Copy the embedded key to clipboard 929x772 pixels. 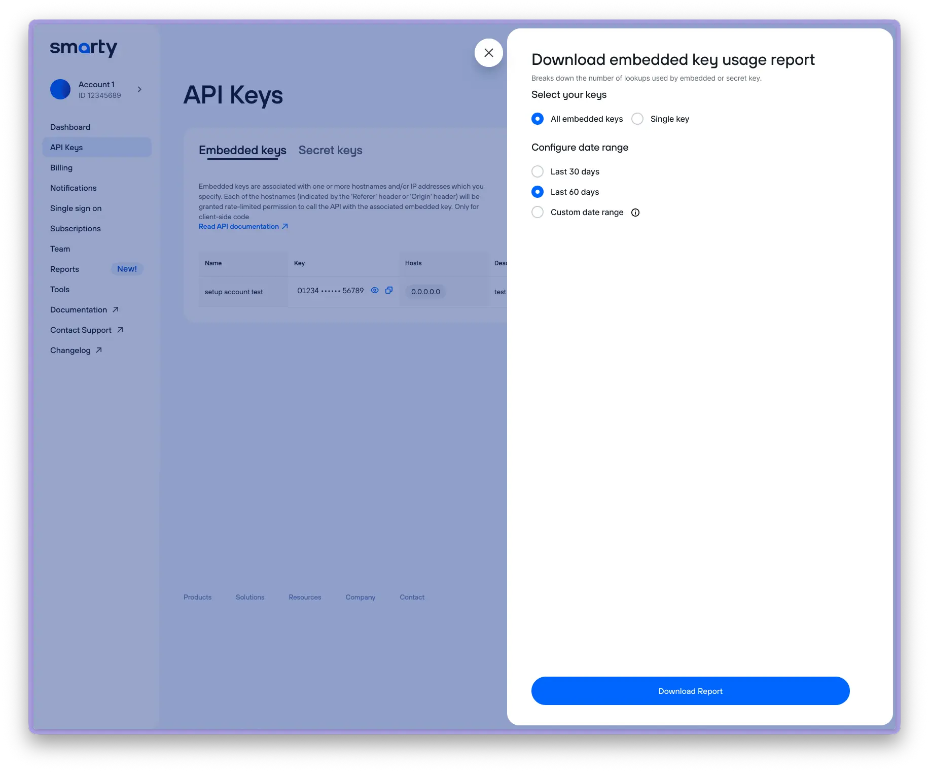point(389,291)
